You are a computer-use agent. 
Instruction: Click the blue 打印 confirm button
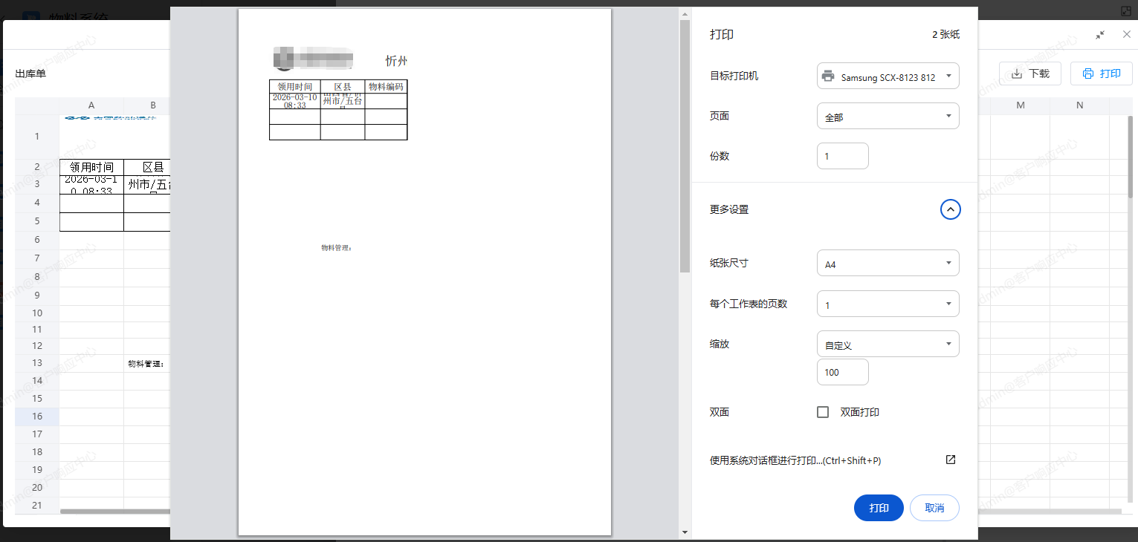(879, 508)
